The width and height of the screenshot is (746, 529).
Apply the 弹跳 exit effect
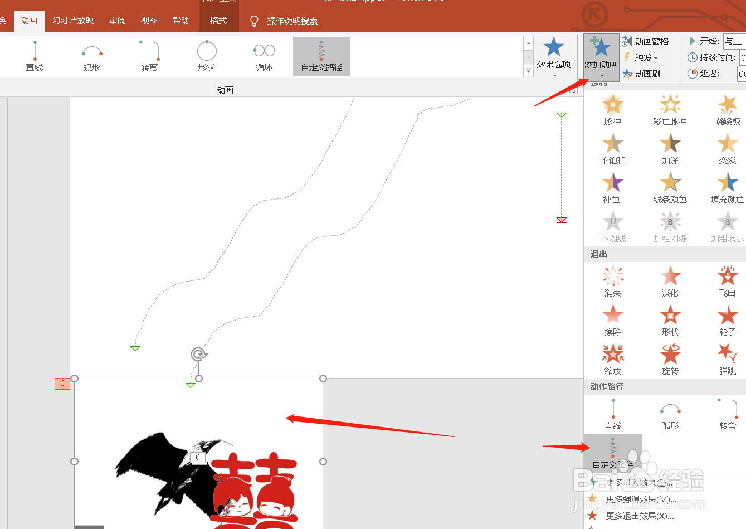728,360
